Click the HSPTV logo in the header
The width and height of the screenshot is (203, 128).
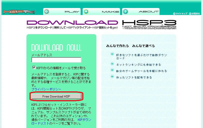(x=19, y=12)
